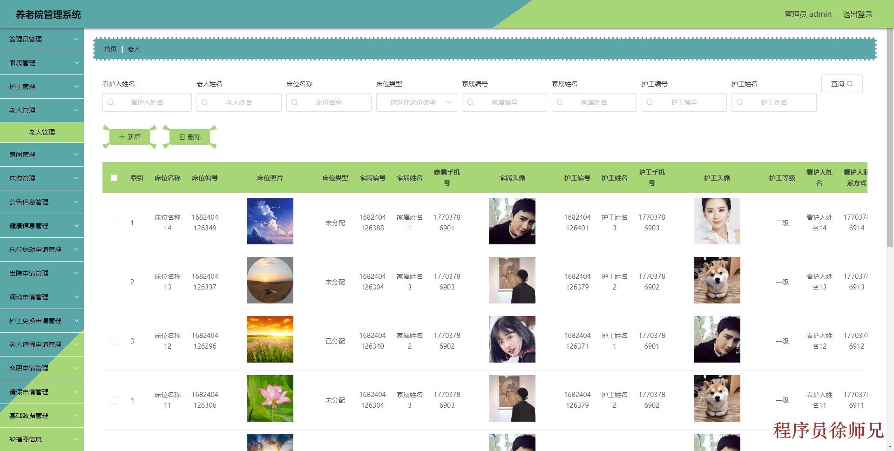Click the magnifier icon inside 家属编号 field
Viewport: 894px width, 451px height.
point(470,102)
